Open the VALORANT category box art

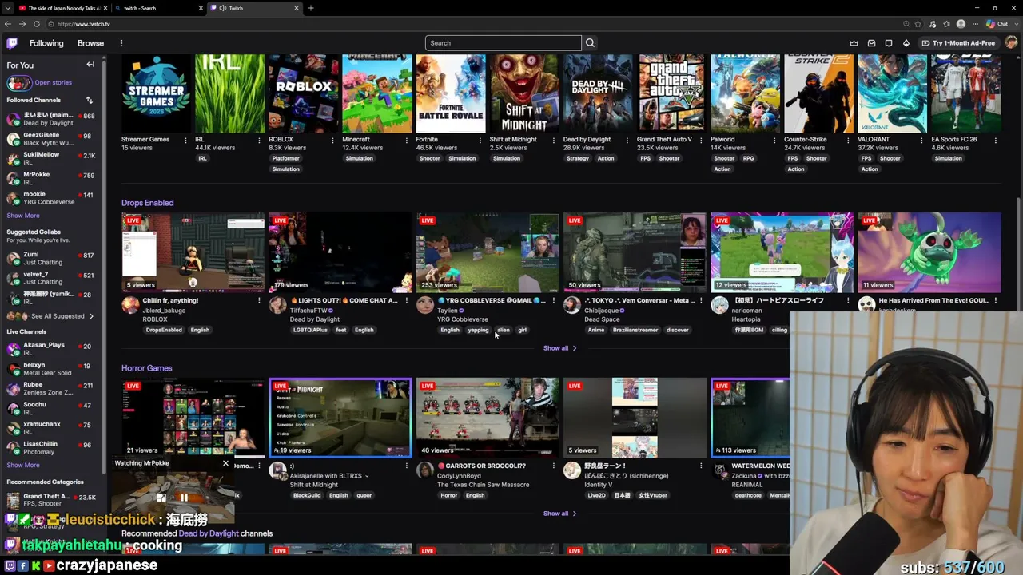(892, 93)
